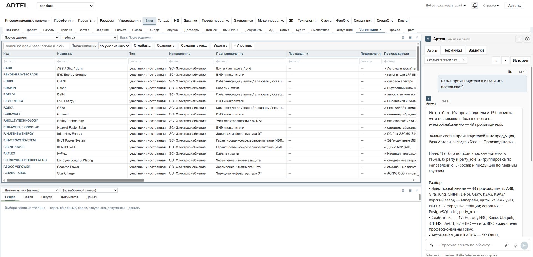The width and height of the screenshot is (533, 257).
Task: Open the "(по выбранной записи)" dropdown
Action: pos(89,190)
